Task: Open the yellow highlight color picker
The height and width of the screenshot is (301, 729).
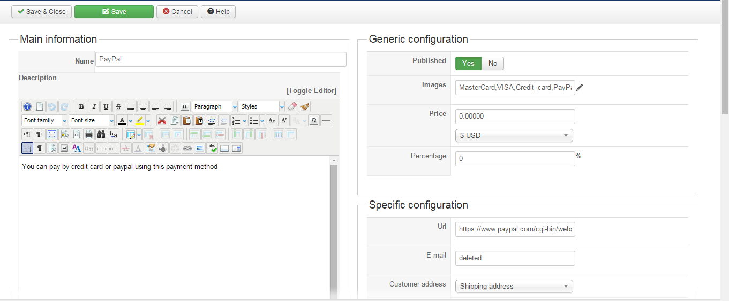Action: click(148, 120)
